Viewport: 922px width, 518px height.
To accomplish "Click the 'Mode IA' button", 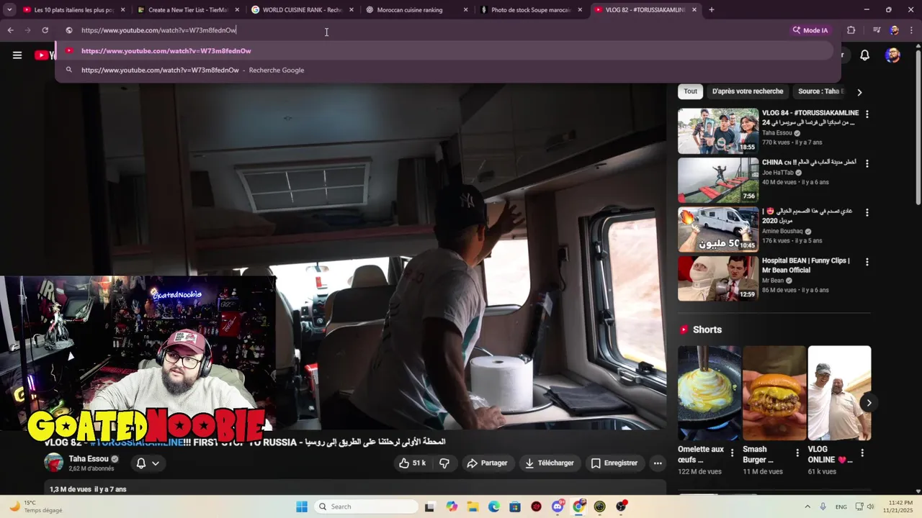I will 810,30.
